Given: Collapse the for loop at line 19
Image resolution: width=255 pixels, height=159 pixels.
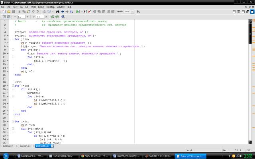Looking at the screenshot, I should coord(13,86).
